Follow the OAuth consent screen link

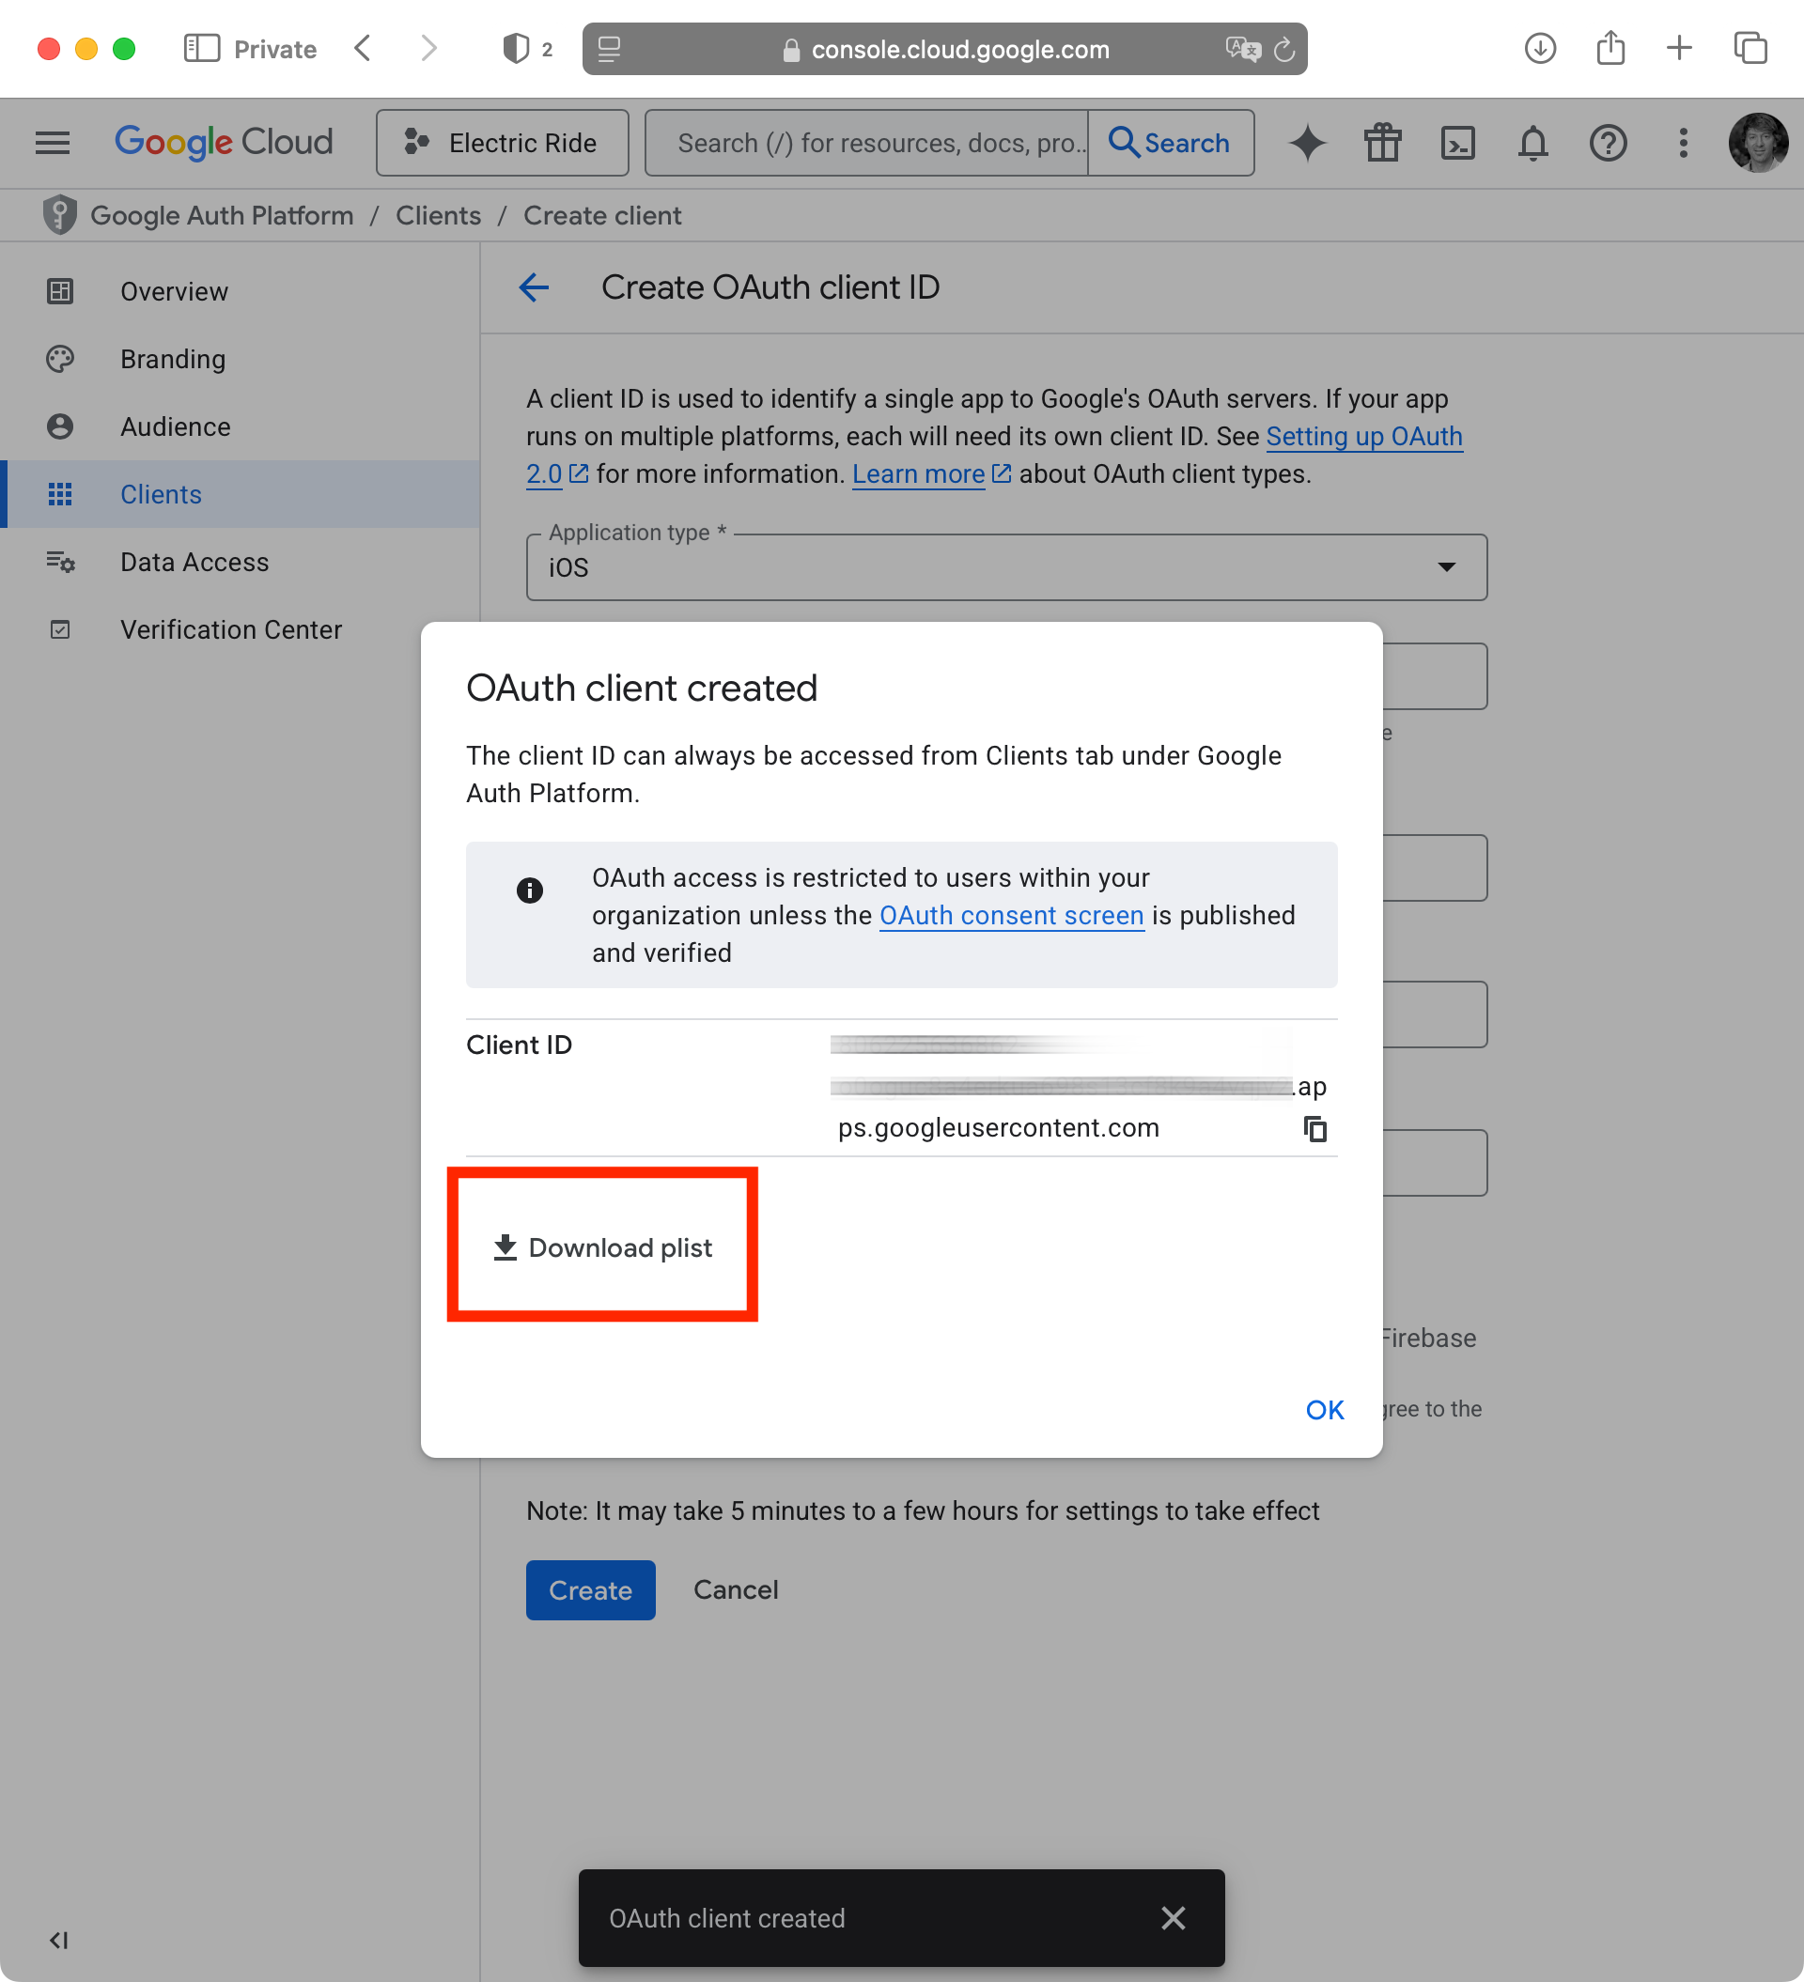pos(1010,915)
